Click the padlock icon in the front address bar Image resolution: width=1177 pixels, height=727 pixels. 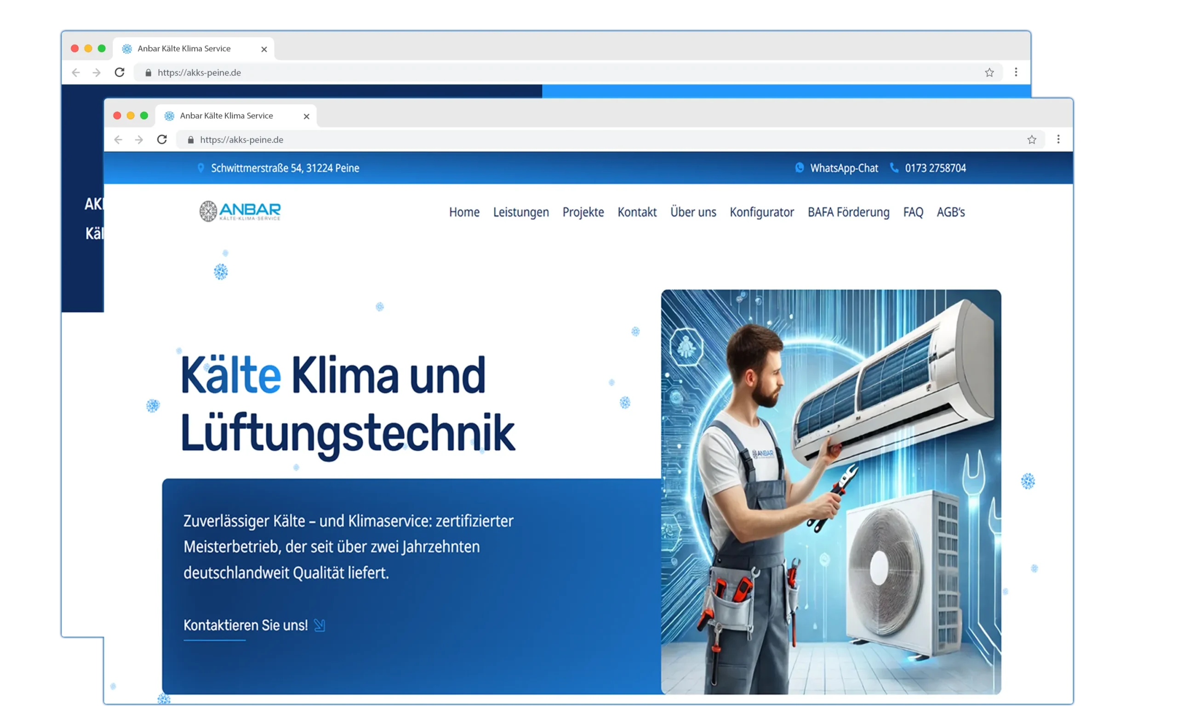191,140
